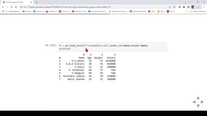Viewport: 207px width, 116px height.
Task: Click the Age header in output
Action: (89, 58)
